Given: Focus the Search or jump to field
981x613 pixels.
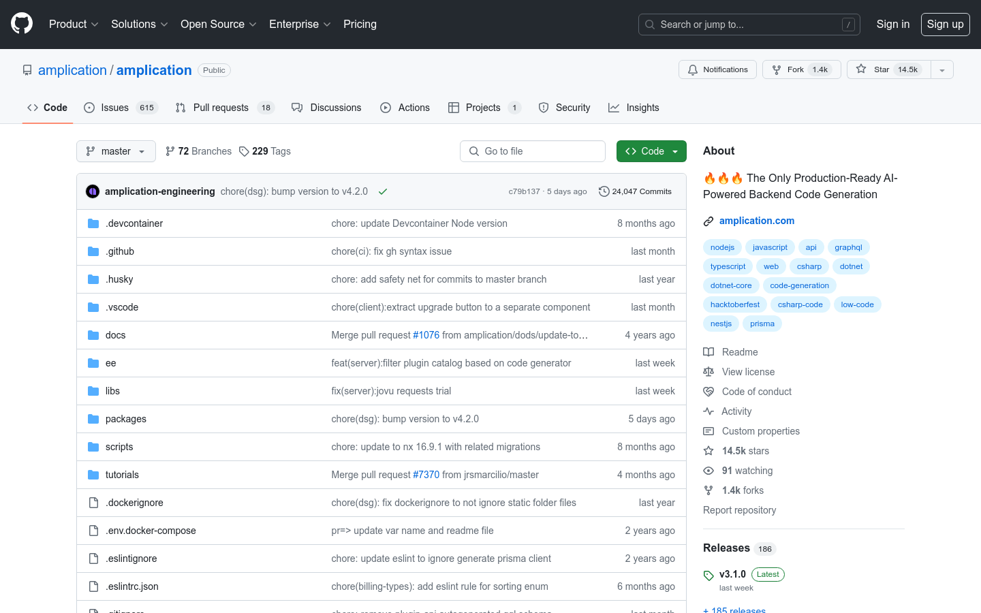Looking at the screenshot, I should [x=749, y=25].
